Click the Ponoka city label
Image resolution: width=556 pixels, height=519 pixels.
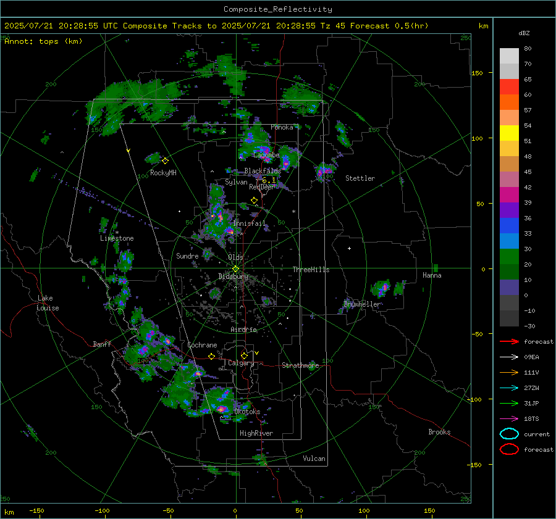pos(282,127)
